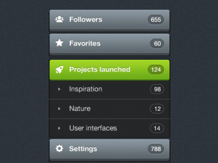Select the Inspiration submenu entry
Viewport: 218px width, 163px height.
[x=110, y=89]
